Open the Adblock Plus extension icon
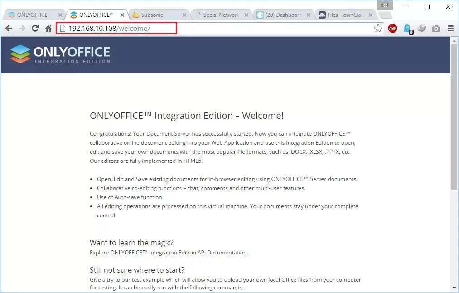 click(x=392, y=29)
